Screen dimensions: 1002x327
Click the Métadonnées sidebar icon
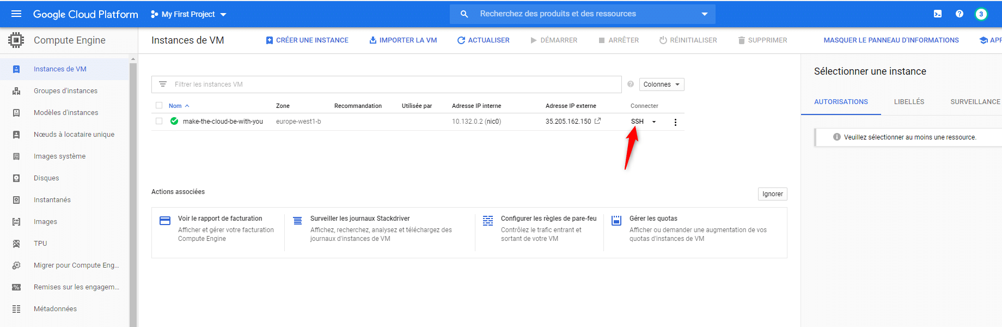(16, 309)
